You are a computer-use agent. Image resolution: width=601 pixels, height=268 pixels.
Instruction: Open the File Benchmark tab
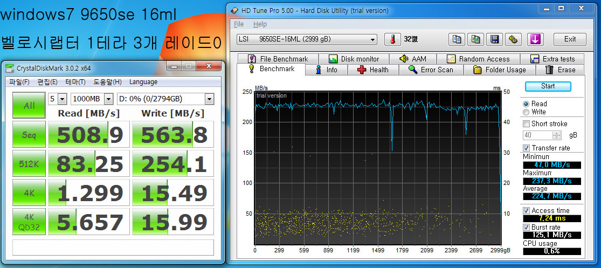(278, 59)
